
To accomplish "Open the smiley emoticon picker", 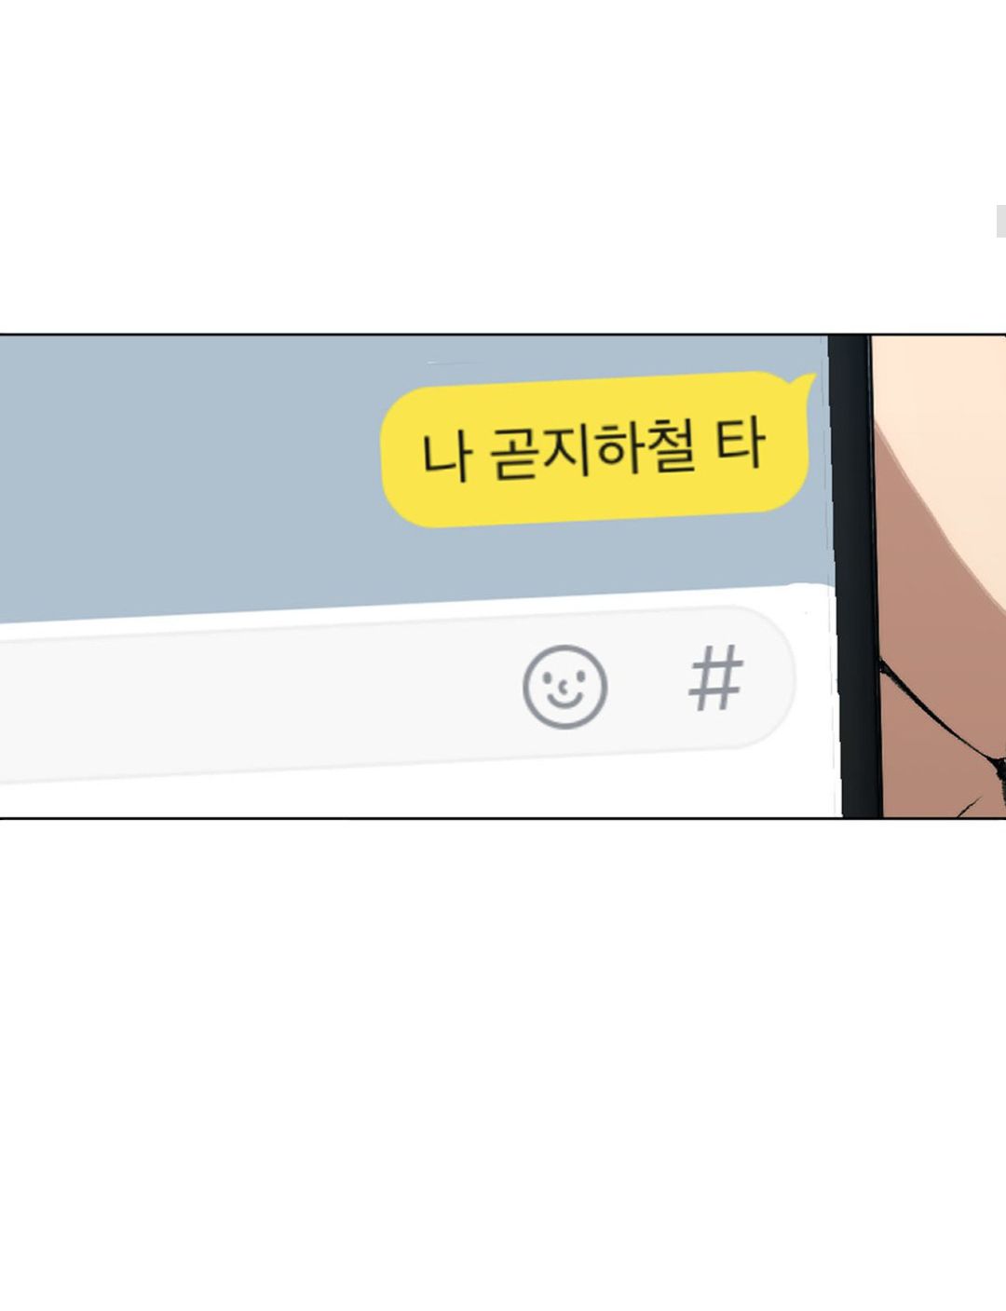I will [565, 687].
